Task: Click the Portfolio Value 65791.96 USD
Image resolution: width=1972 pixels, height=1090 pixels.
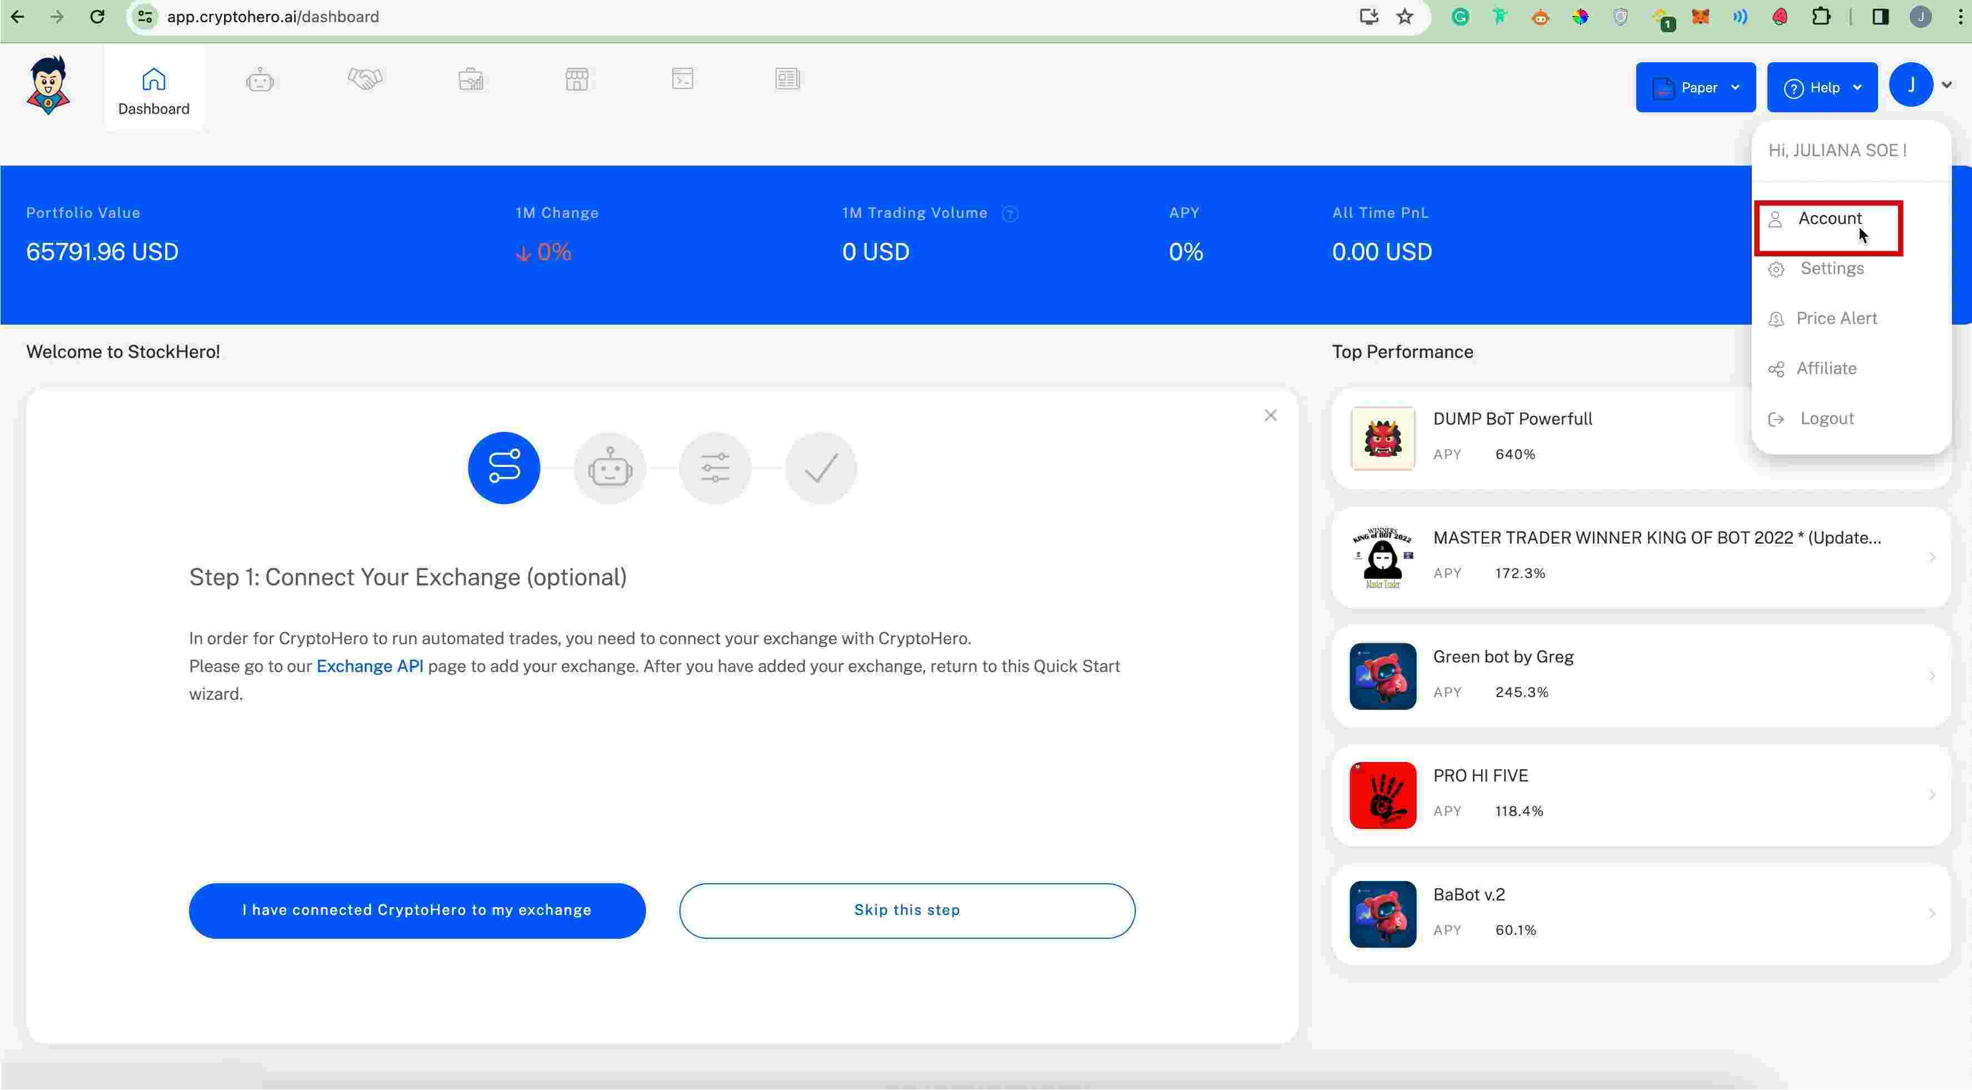Action: [x=102, y=252]
